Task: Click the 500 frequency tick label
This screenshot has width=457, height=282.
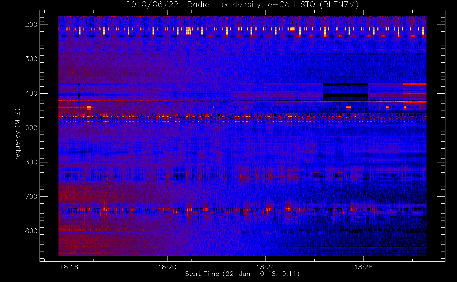Action: 31,128
